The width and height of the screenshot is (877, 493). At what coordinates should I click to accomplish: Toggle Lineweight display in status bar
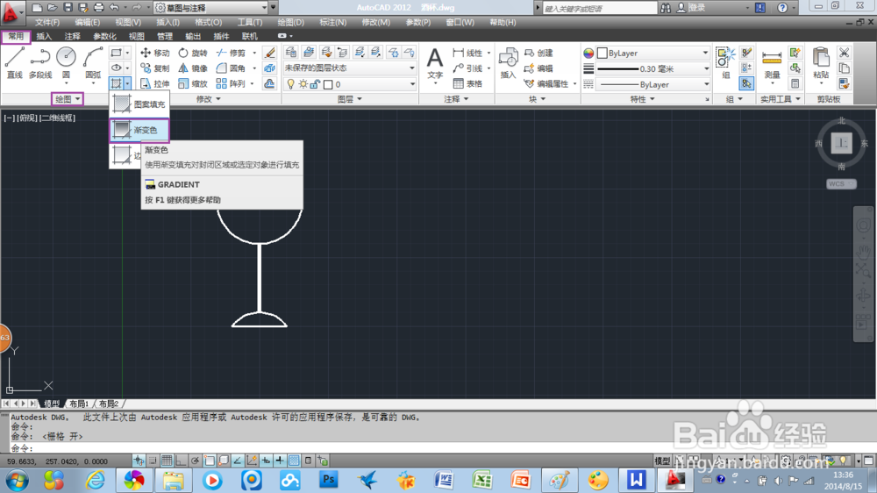tap(280, 461)
